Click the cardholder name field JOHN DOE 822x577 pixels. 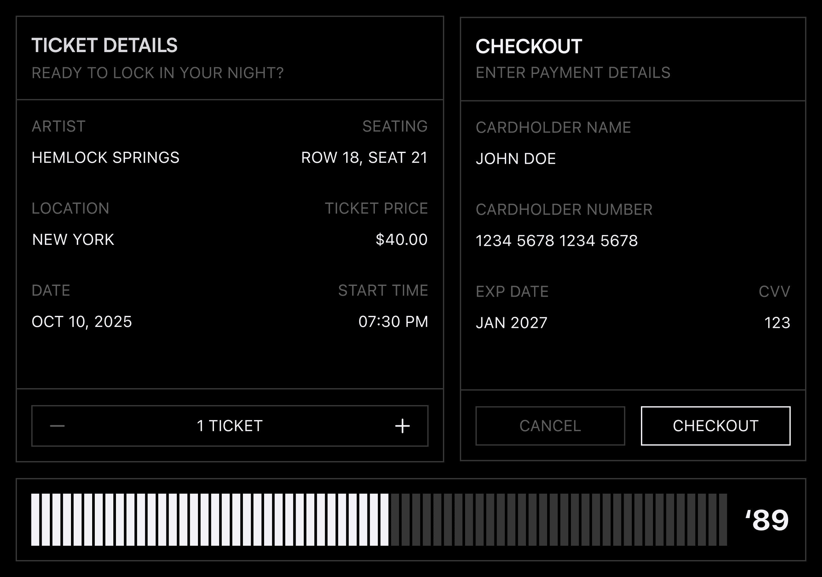coord(516,159)
